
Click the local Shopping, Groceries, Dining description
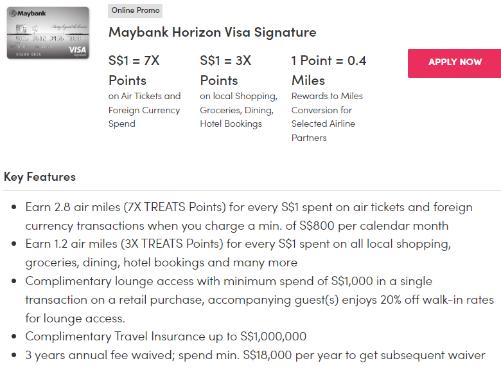click(238, 109)
